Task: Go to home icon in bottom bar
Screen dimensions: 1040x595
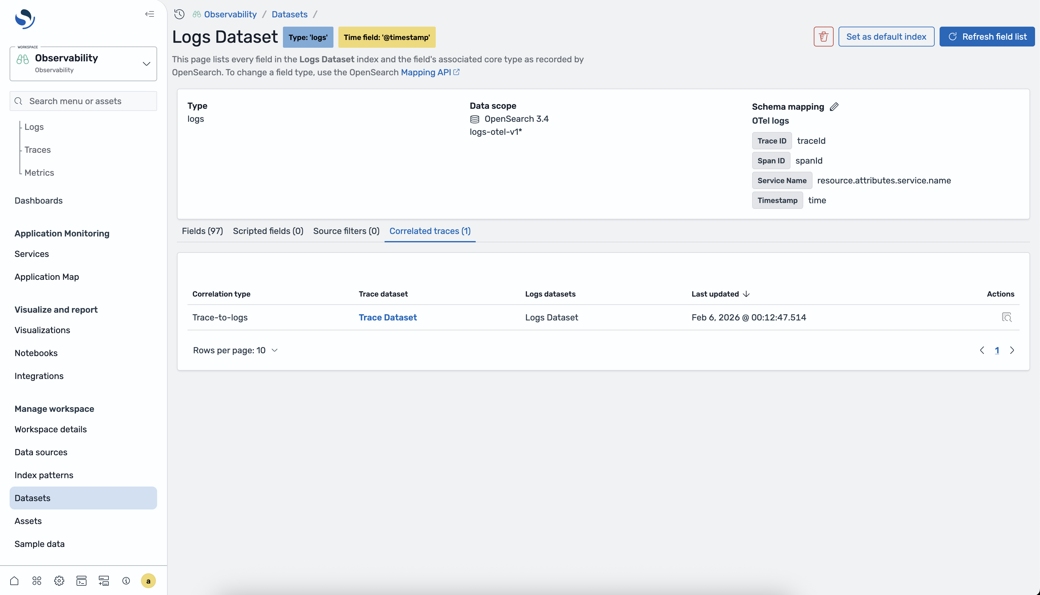Action: (x=14, y=581)
